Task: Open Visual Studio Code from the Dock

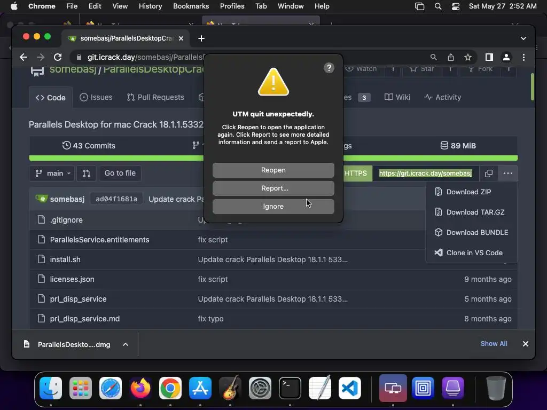Action: 349,388
